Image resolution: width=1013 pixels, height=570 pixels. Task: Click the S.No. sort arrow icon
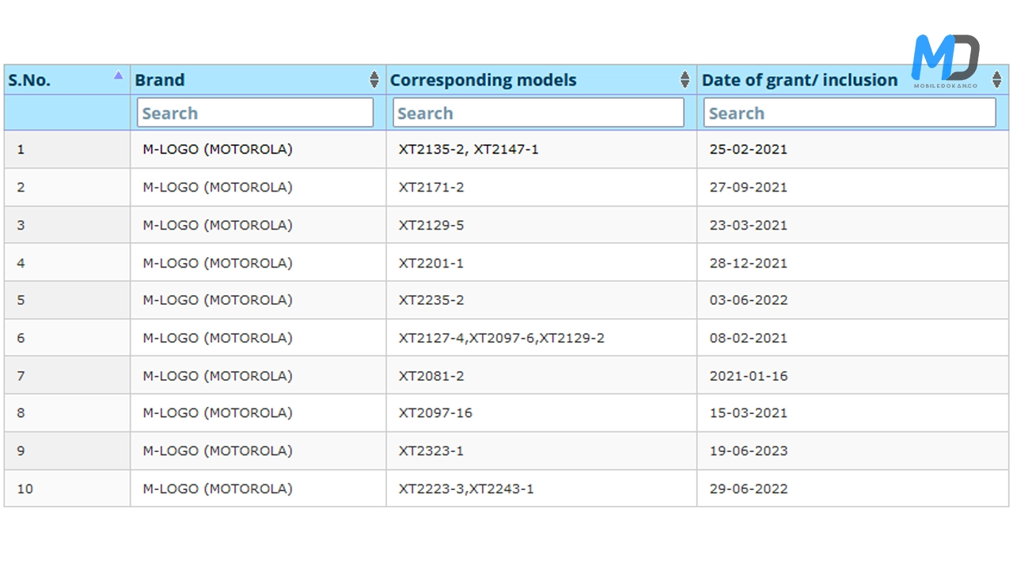click(x=118, y=76)
